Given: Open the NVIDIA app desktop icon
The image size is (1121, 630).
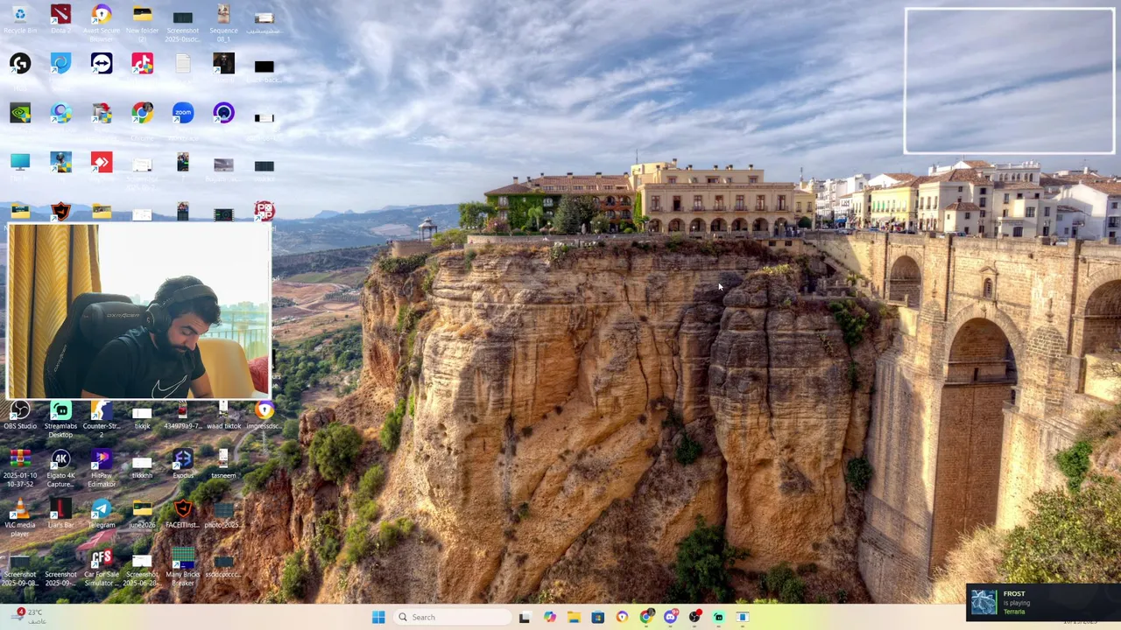Looking at the screenshot, I should coord(20,113).
